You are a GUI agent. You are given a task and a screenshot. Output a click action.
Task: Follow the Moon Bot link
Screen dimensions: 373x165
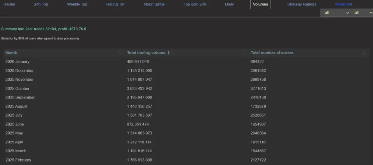click(x=343, y=4)
